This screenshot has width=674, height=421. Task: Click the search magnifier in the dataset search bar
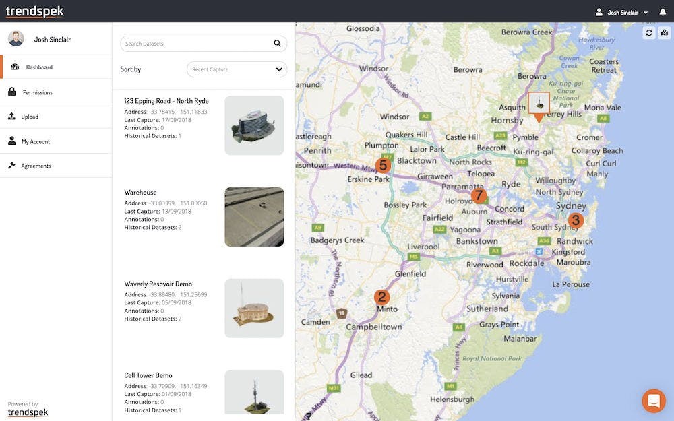[x=277, y=43]
